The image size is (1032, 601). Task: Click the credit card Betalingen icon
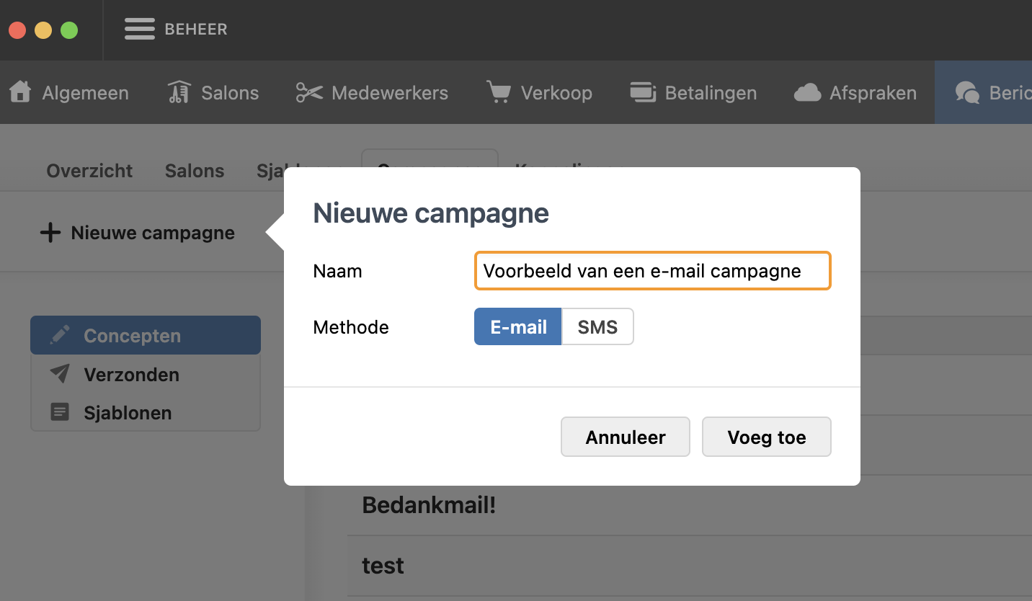642,92
